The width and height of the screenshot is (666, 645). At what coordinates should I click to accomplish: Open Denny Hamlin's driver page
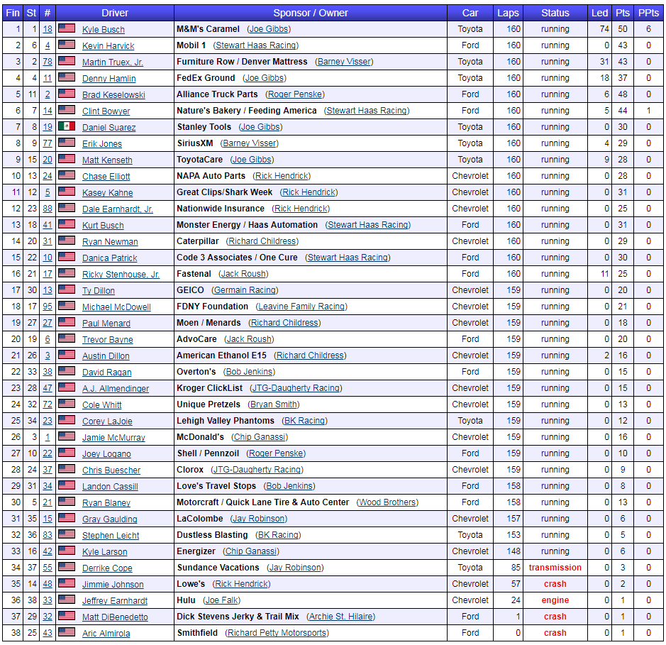(109, 79)
